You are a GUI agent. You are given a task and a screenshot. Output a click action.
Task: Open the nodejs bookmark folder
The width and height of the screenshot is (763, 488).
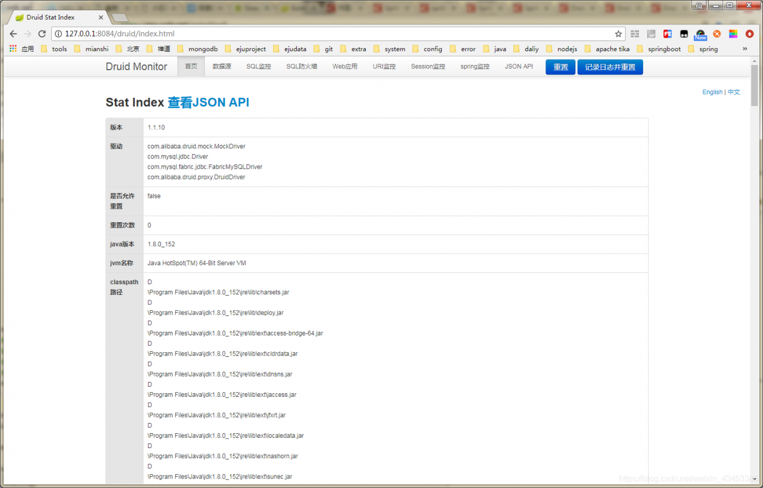pyautogui.click(x=562, y=49)
